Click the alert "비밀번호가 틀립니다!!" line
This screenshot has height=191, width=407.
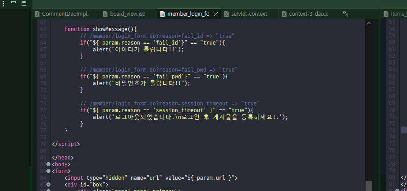142,83
